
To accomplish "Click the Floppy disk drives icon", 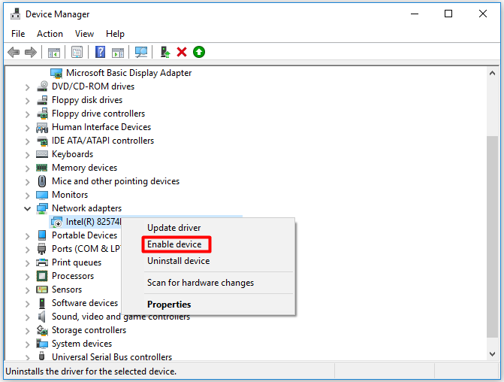I will [x=42, y=100].
